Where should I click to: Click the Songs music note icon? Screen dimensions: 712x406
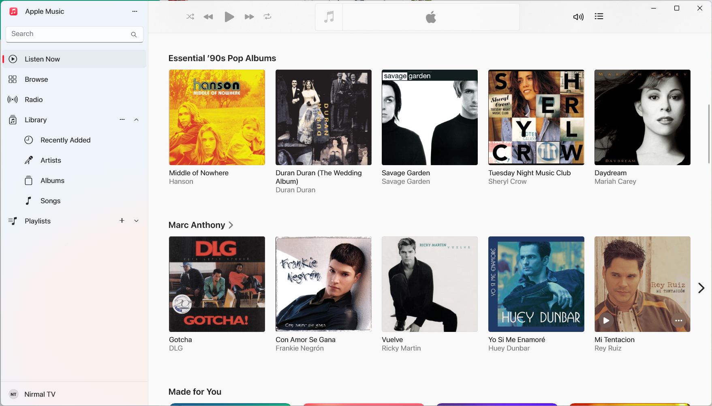[x=28, y=201]
